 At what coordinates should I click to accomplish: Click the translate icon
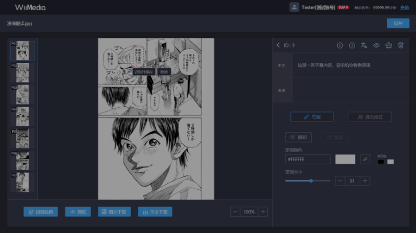(364, 45)
